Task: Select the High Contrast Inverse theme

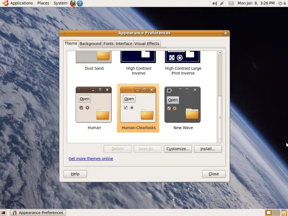Action: click(x=138, y=63)
